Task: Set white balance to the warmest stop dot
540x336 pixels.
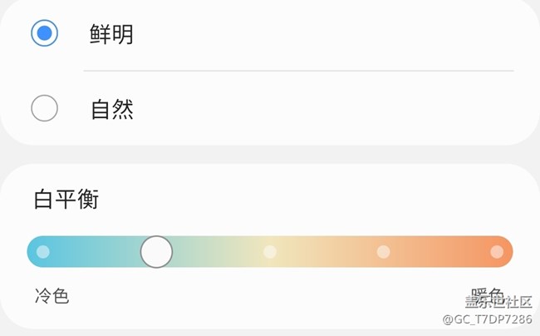Action: [x=497, y=251]
